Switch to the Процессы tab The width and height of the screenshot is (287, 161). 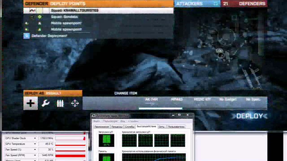[x=117, y=127]
